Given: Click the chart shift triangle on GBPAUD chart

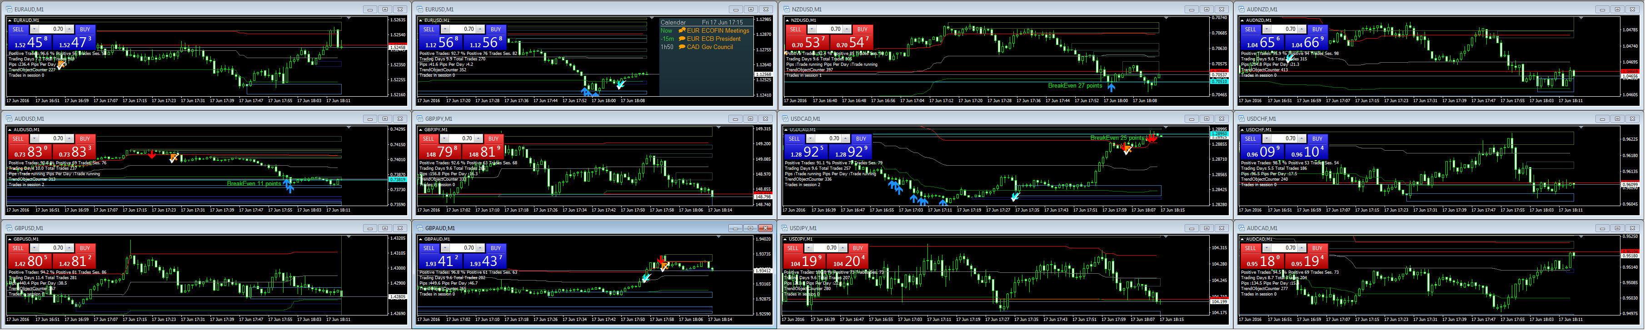Looking at the screenshot, I should [x=719, y=237].
